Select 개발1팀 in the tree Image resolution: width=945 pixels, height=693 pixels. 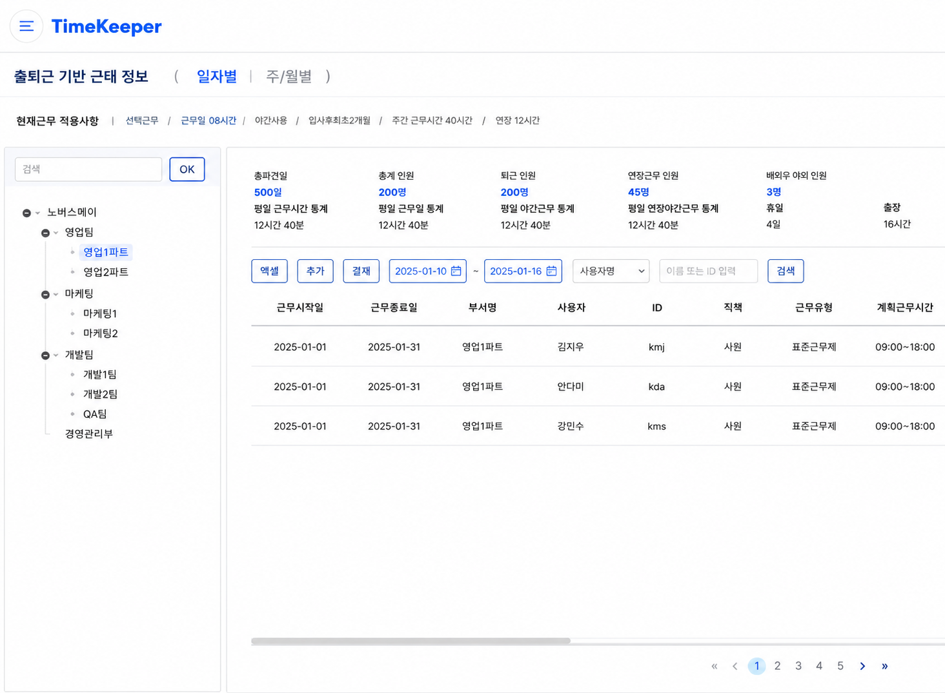point(100,375)
